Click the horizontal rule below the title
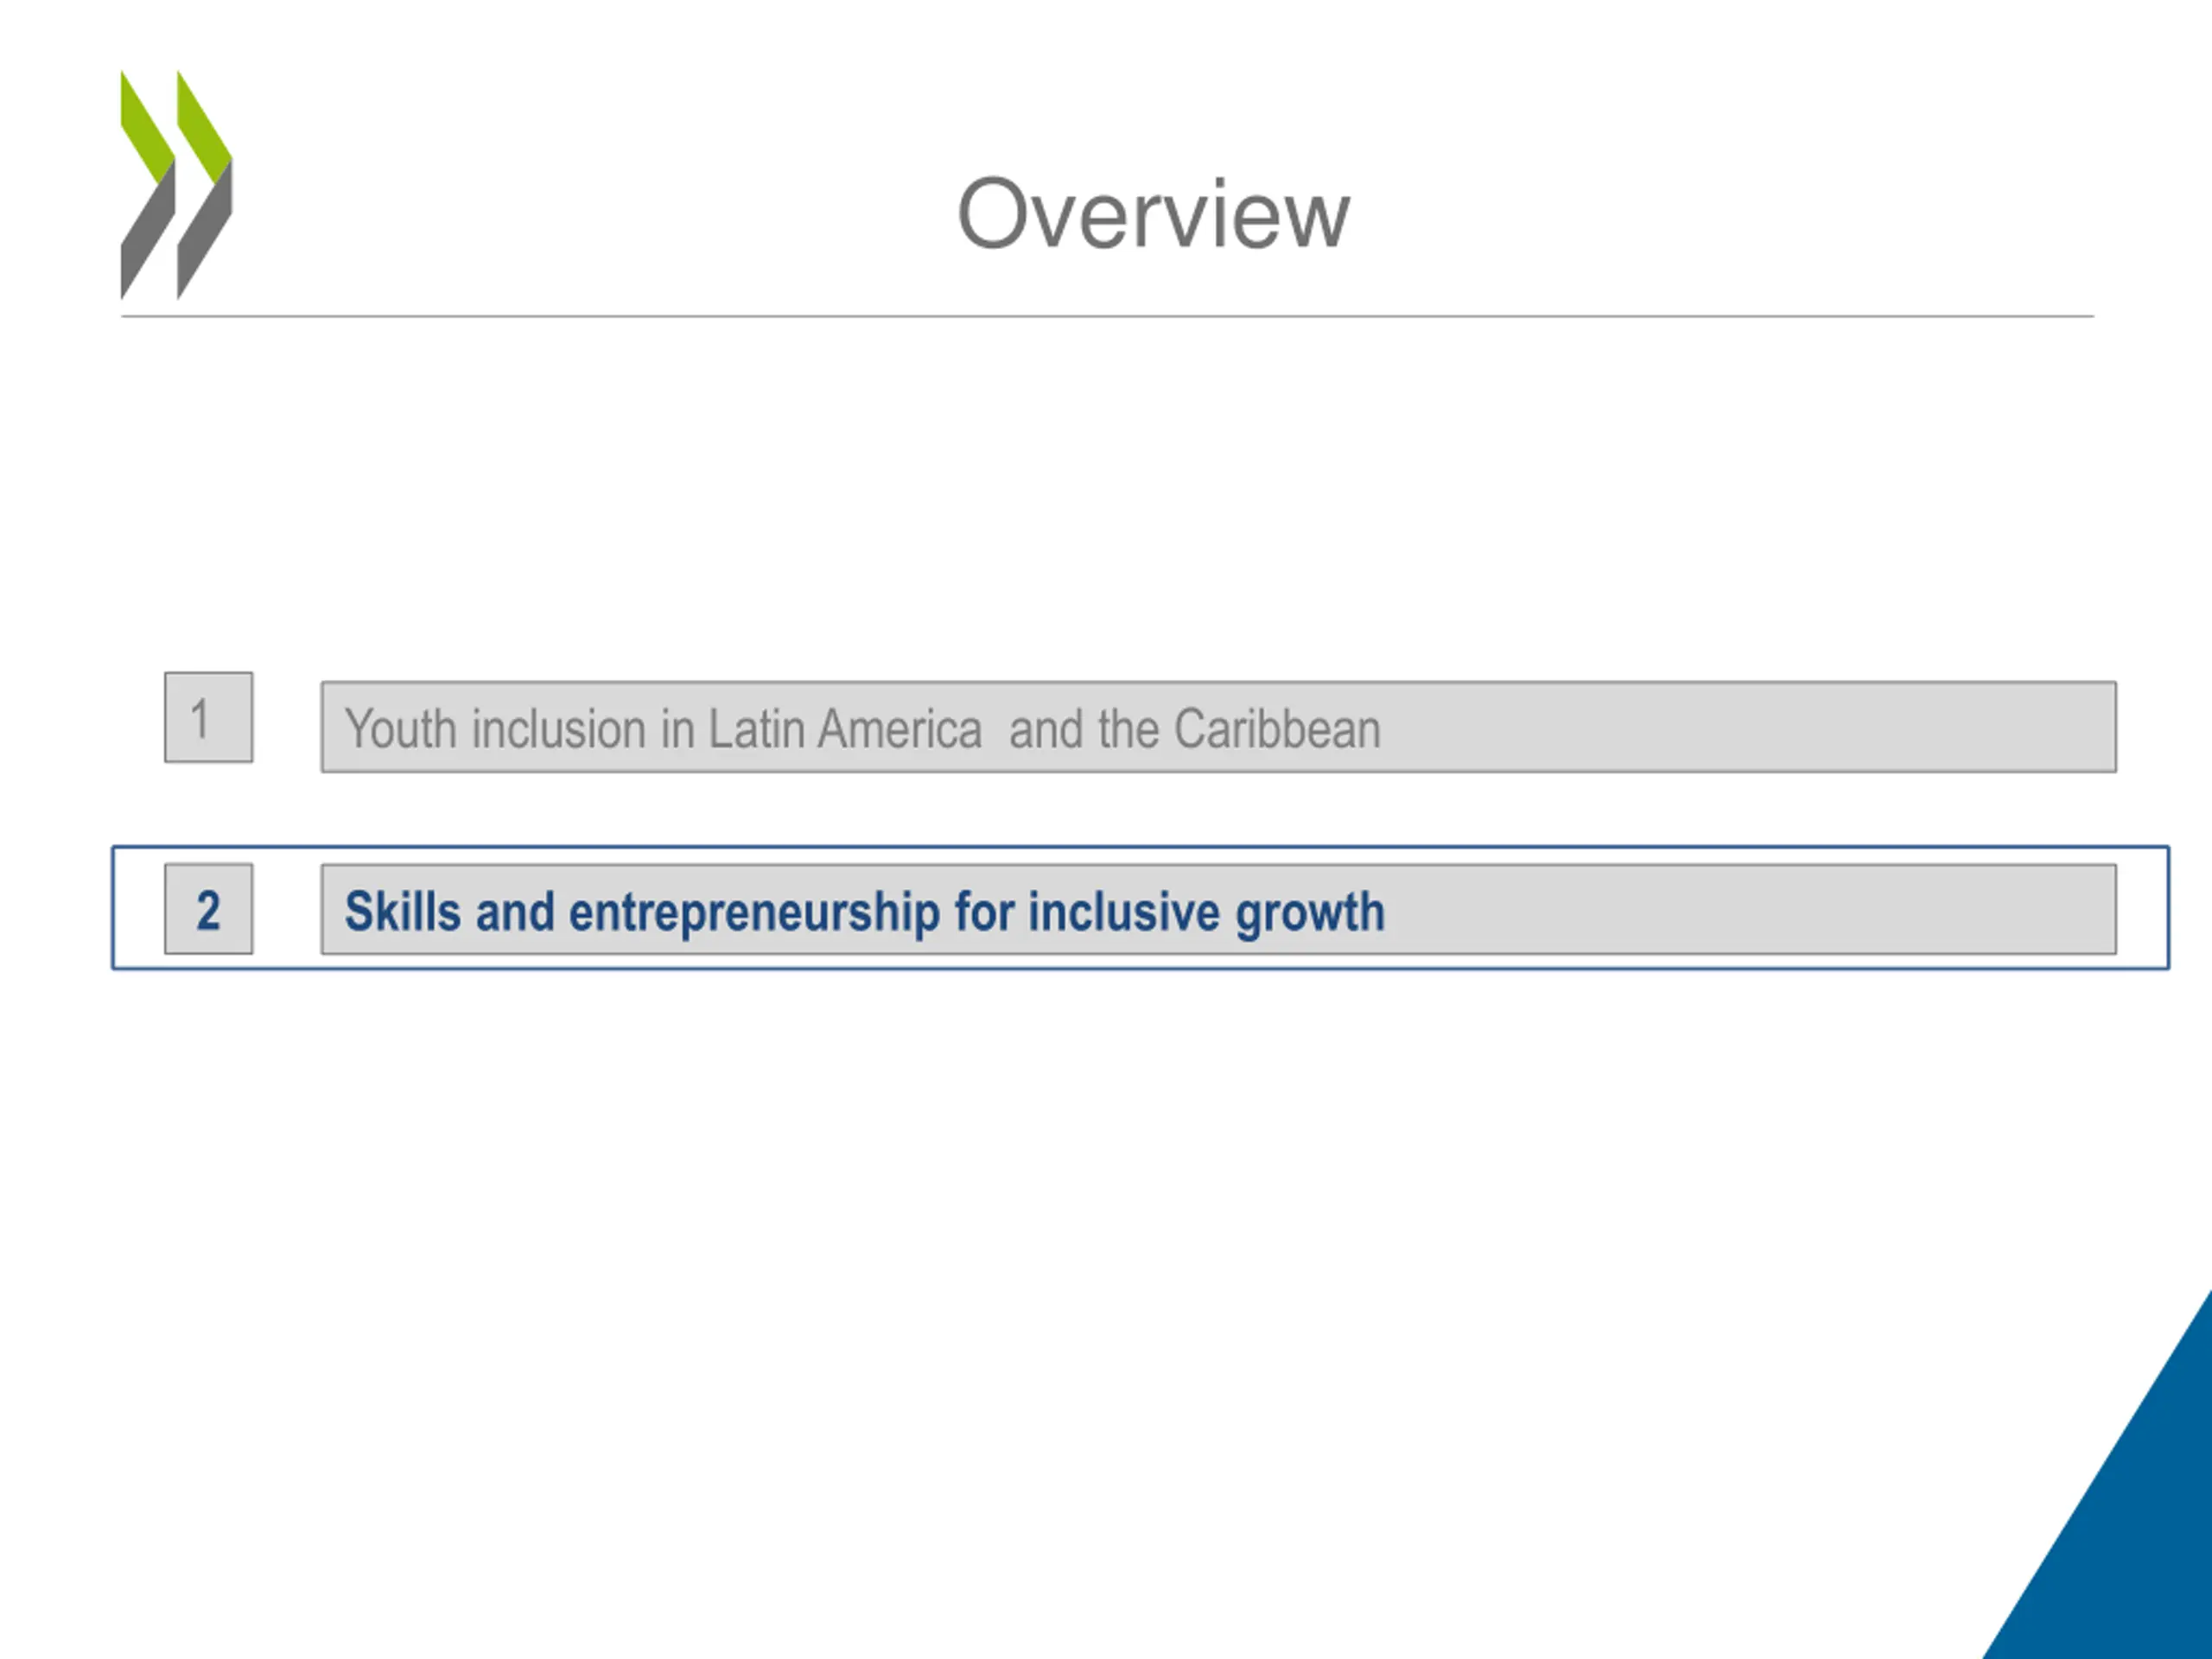 [x=1107, y=316]
